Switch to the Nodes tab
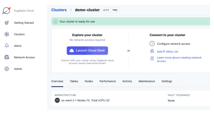Screen dimensions: 214x114 point(89,81)
